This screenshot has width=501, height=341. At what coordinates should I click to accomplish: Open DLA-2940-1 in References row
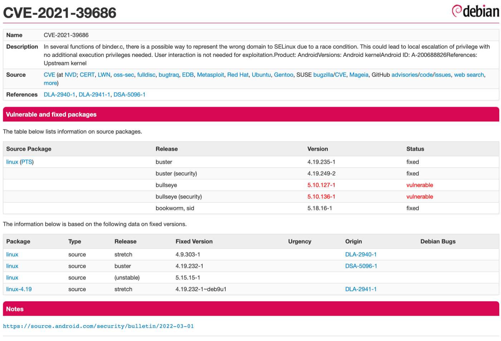[59, 94]
